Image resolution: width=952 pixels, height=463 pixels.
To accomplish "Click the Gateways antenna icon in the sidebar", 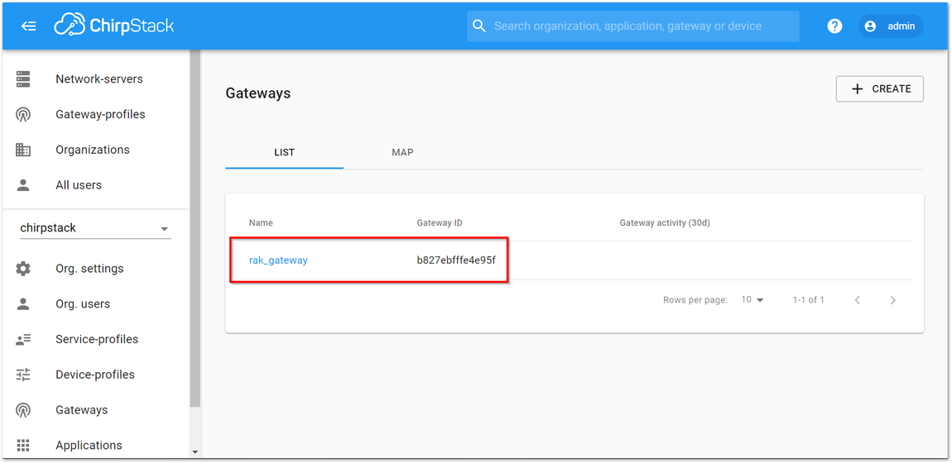I will click(23, 410).
